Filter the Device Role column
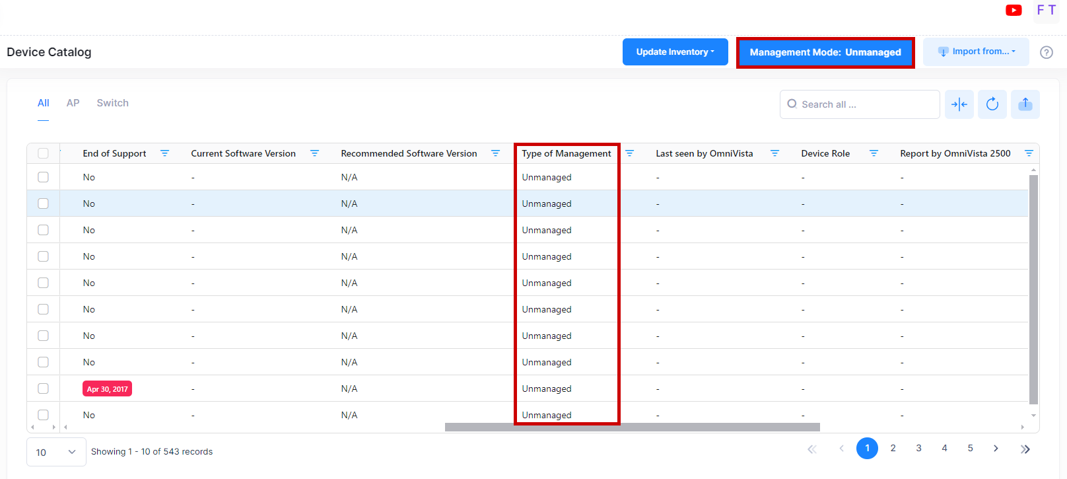The height and width of the screenshot is (479, 1067). tap(874, 153)
